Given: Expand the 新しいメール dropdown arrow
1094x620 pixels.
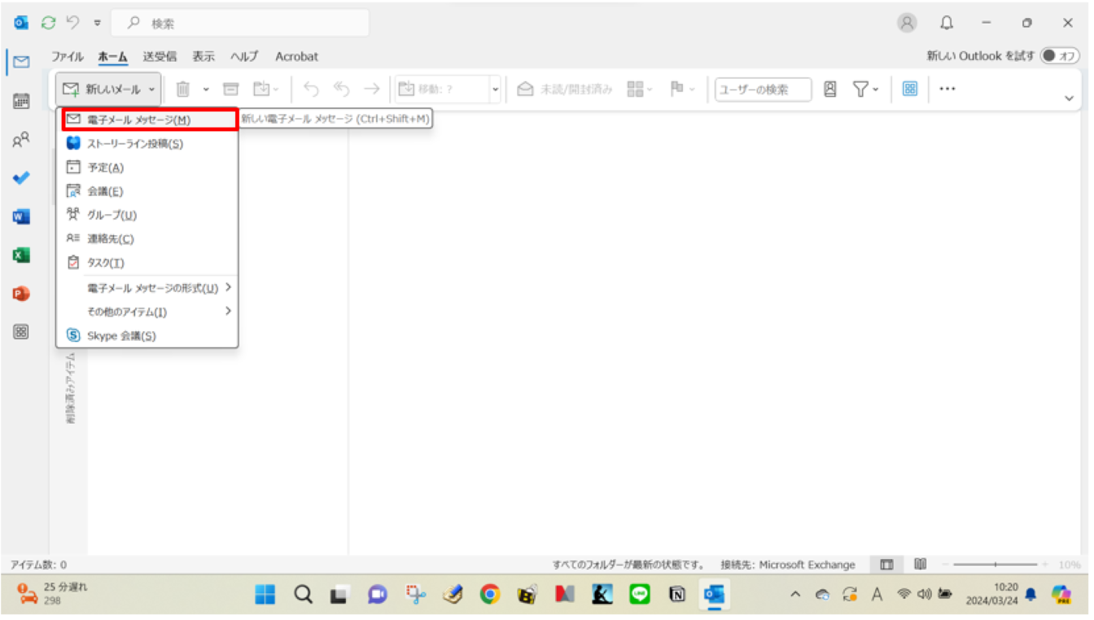Looking at the screenshot, I should tap(152, 90).
